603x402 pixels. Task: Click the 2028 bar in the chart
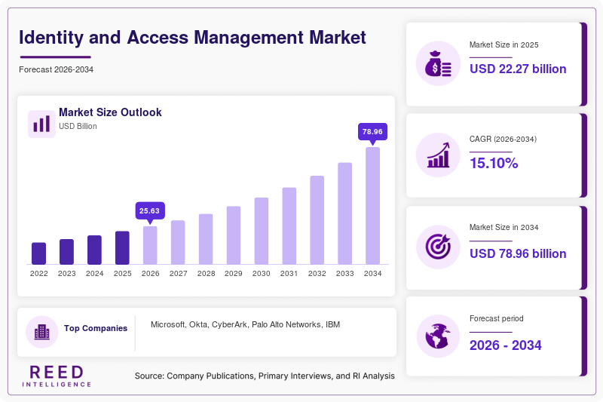206,239
